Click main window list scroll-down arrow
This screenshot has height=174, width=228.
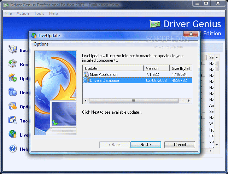click(217, 145)
